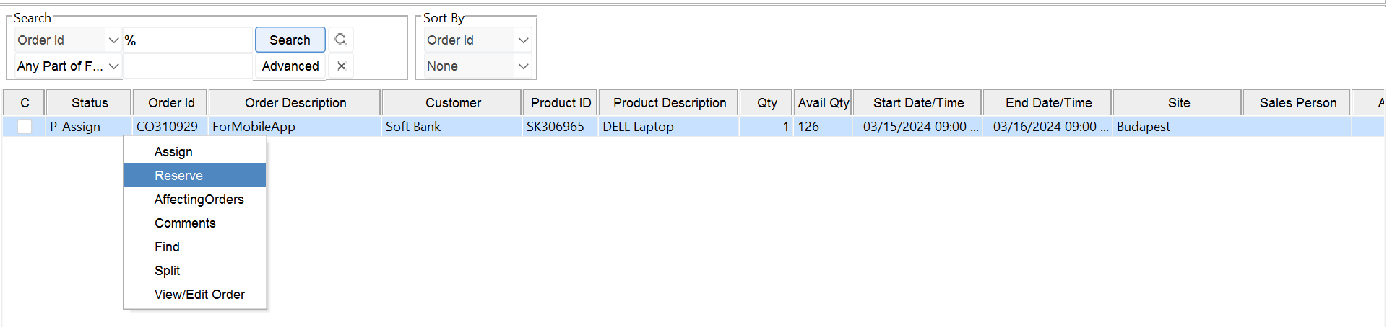1387x327 pixels.
Task: Click the X clear search icon
Action: pos(342,66)
